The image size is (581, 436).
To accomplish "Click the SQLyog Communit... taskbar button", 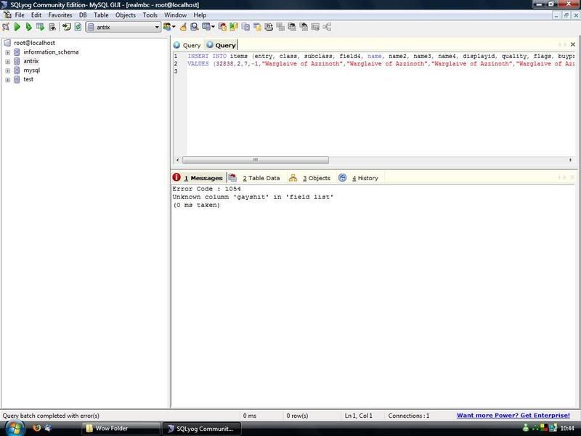I will tap(202, 429).
